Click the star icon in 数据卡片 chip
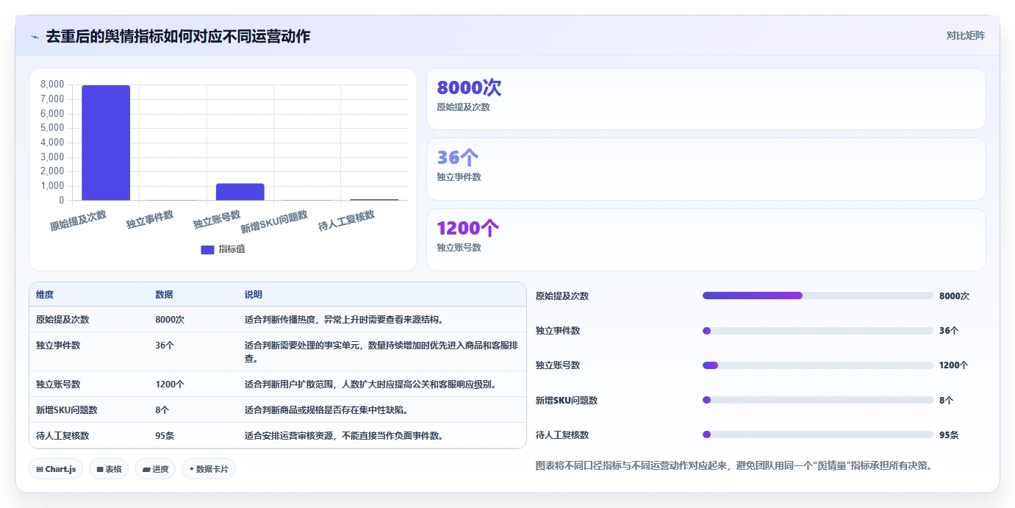 coord(191,469)
